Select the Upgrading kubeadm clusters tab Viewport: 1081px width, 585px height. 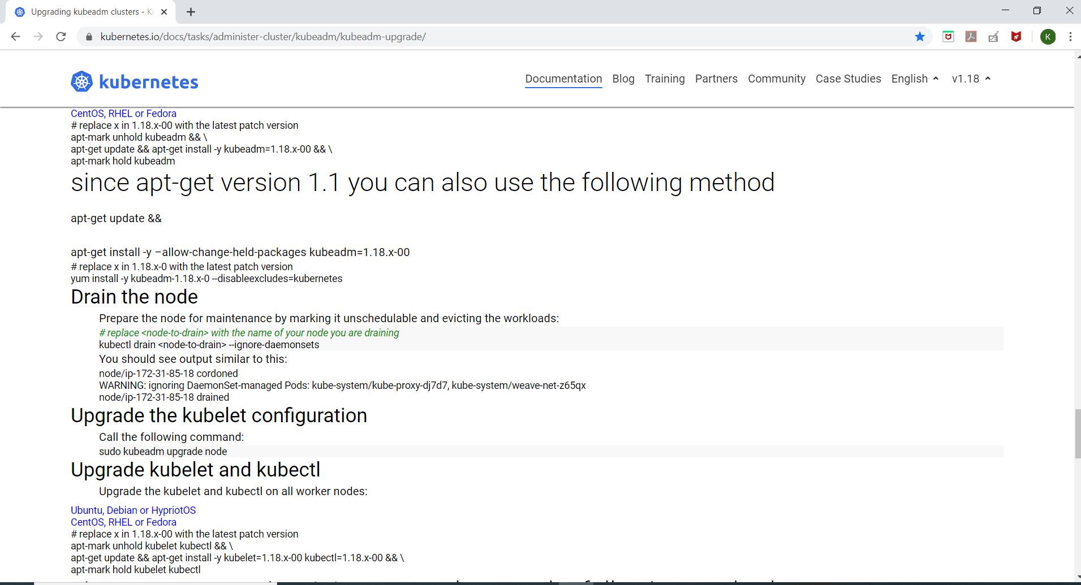coord(91,12)
